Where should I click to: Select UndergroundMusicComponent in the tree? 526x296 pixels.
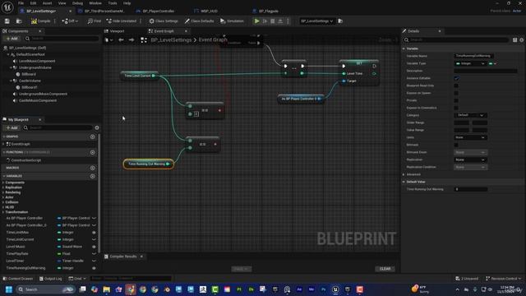pos(43,94)
